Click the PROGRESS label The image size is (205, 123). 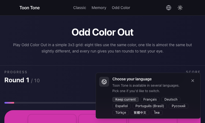coord(16,72)
